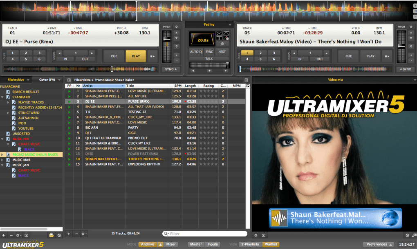
Task: Switch to Mixer mode
Action: [171, 245]
